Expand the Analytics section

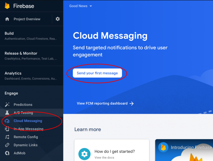31,76
